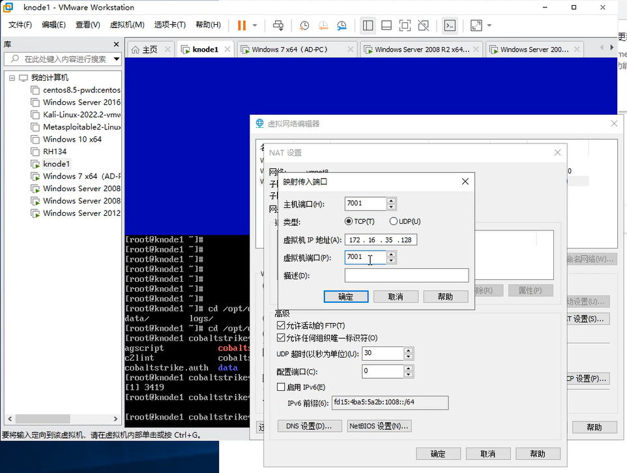Click the 虚拟机 IP 地址 field

point(381,239)
